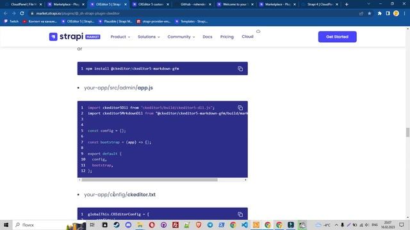Expand the Product dropdown menu
410x230 pixels.
(120, 37)
